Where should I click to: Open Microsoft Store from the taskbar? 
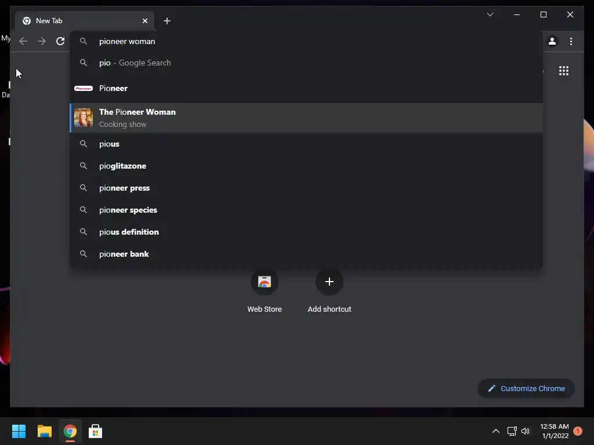click(96, 431)
